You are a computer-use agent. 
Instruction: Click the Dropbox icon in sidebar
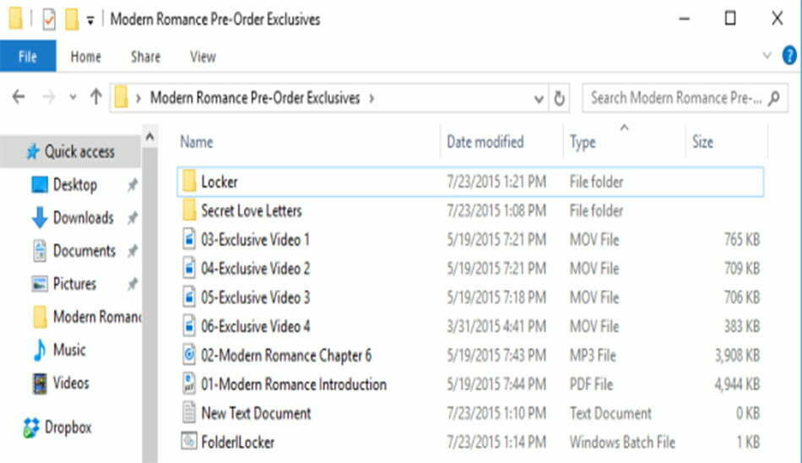click(31, 428)
